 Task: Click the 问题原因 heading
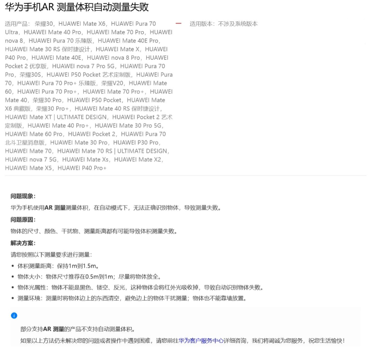point(23,220)
